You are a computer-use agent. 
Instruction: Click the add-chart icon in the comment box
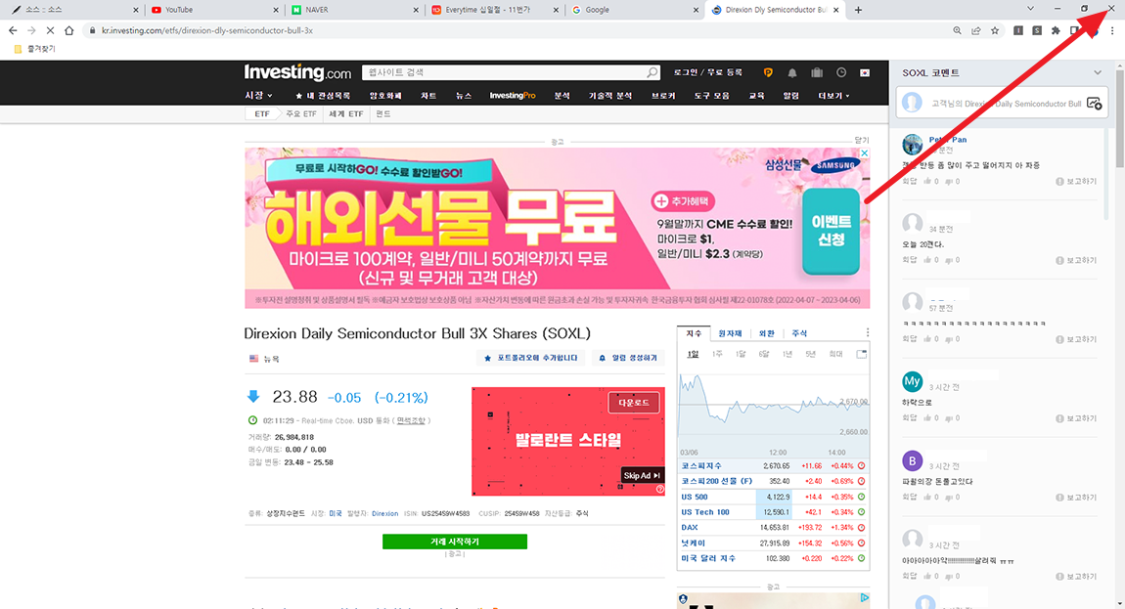point(1094,104)
